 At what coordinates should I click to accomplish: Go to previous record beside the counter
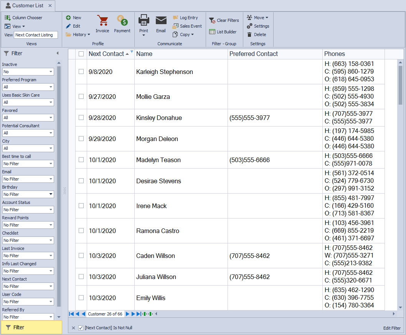(83, 314)
